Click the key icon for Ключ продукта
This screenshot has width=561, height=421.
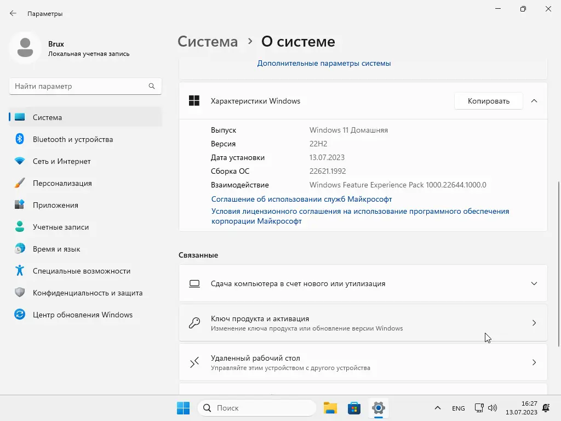point(194,323)
